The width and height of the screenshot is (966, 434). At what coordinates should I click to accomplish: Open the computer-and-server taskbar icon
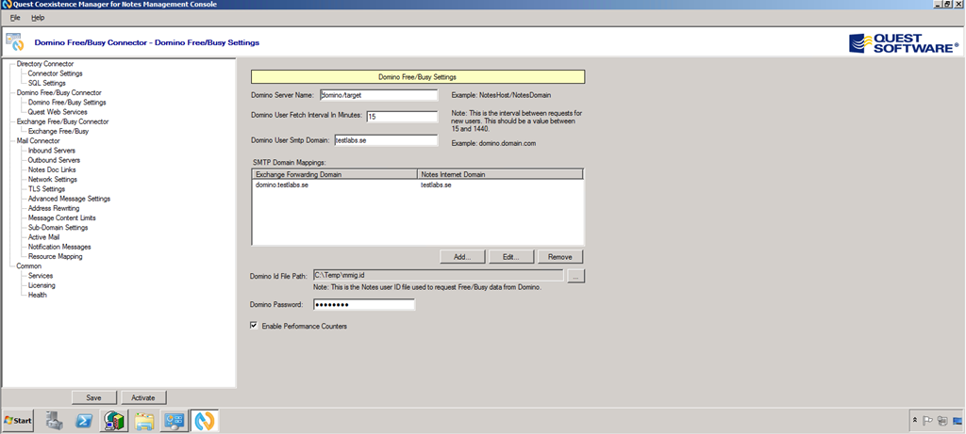(x=114, y=421)
